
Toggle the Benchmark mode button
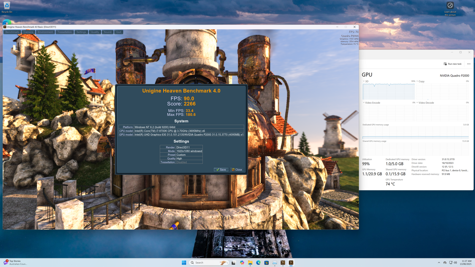pos(12,32)
